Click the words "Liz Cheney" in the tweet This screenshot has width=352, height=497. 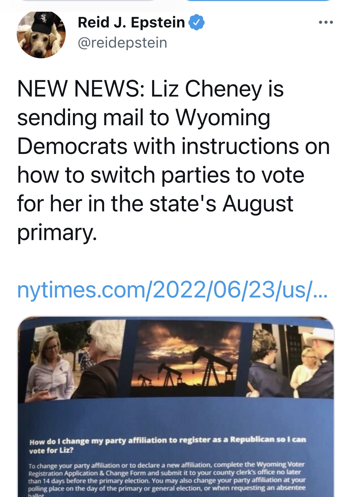(x=206, y=89)
